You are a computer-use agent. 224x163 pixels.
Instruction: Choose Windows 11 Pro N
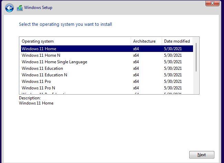click(107, 88)
